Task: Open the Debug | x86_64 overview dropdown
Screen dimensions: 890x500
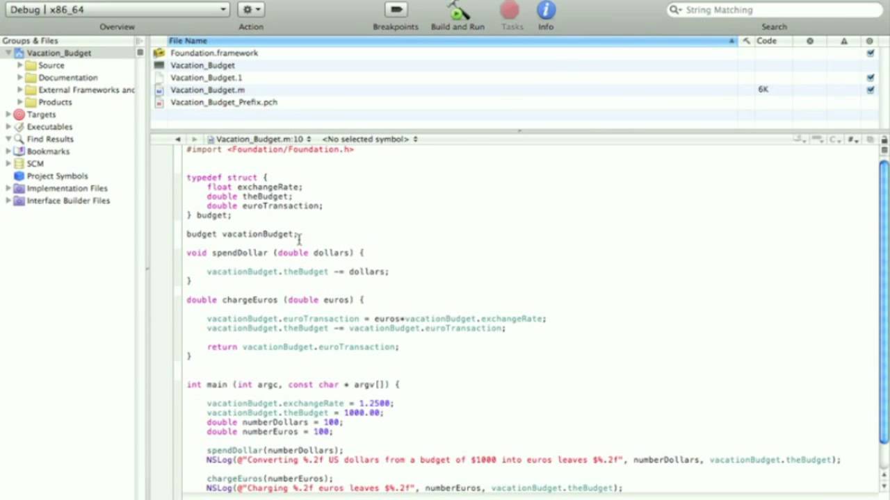Action: click(x=116, y=10)
